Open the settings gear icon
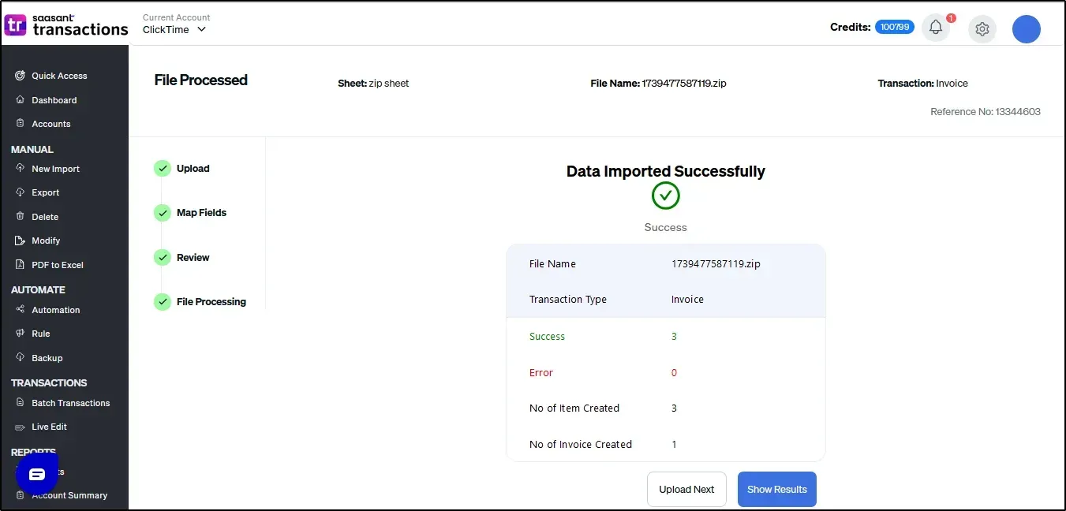 (982, 29)
